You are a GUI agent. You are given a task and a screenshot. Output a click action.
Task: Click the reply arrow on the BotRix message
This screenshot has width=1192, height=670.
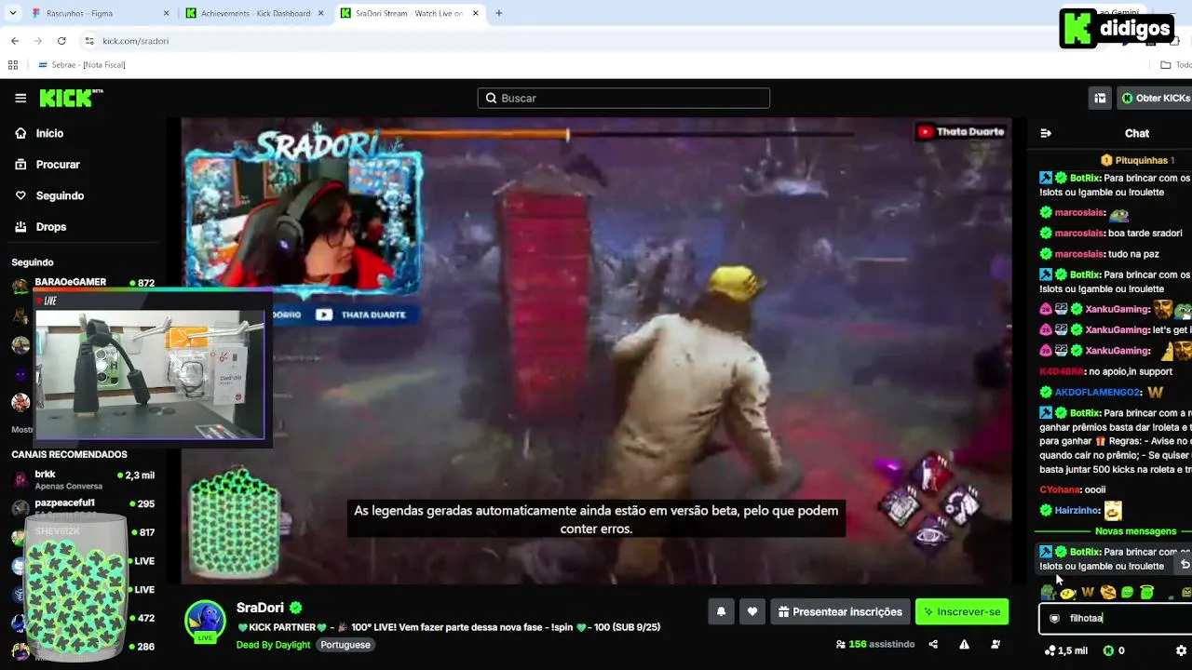click(1185, 564)
